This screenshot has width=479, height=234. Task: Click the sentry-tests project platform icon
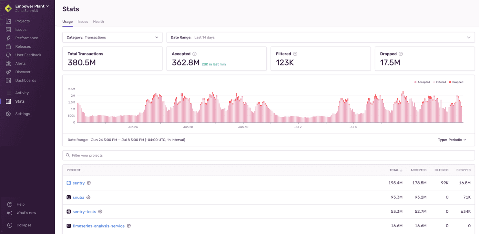point(69,212)
